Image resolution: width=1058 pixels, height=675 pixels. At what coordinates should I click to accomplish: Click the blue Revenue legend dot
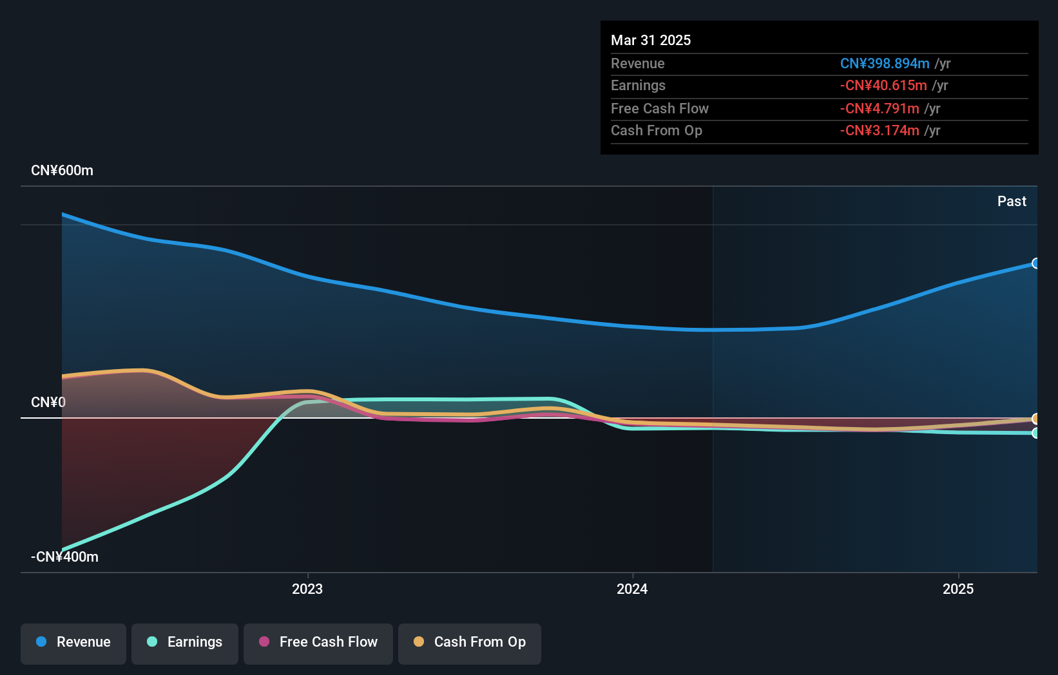[41, 642]
